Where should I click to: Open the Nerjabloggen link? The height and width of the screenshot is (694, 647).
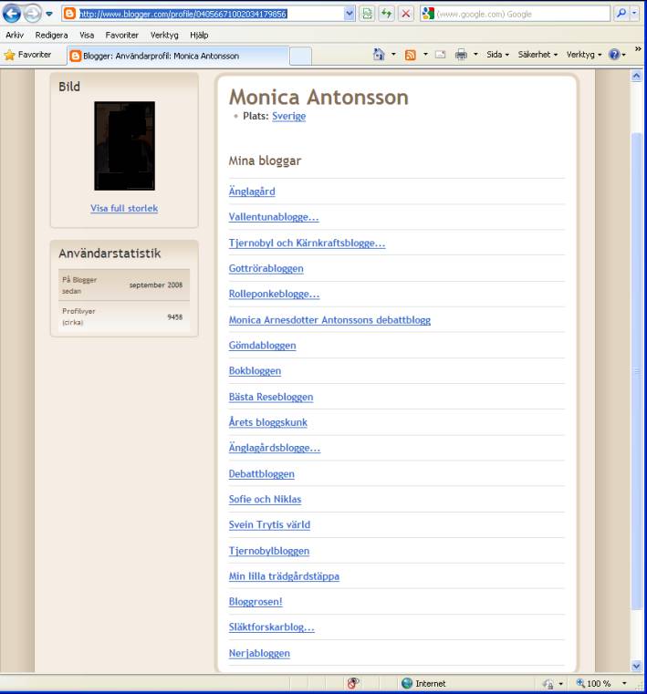[x=259, y=653]
